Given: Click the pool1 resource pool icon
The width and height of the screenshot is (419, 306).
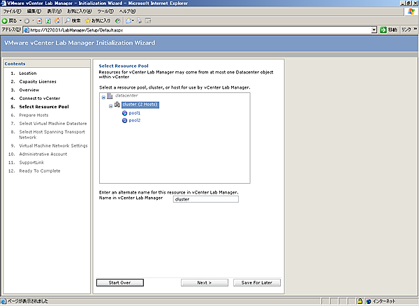Looking at the screenshot, I should click(124, 113).
